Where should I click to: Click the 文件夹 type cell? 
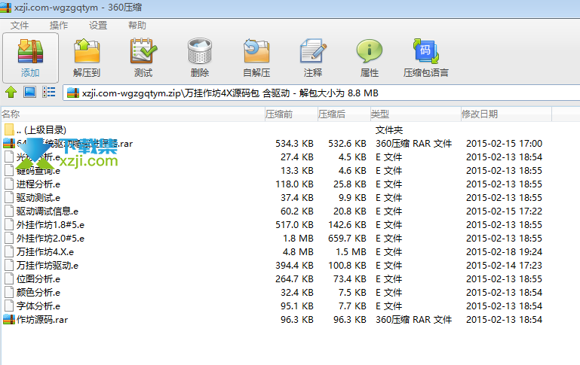coord(389,130)
